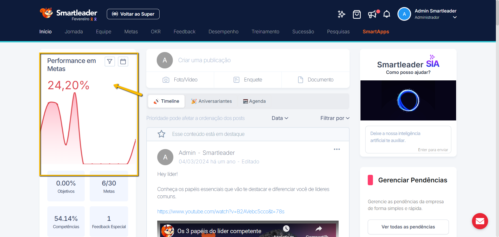Click the star icon for featured content
The image size is (499, 237).
point(161,134)
